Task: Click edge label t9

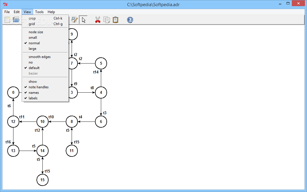Action: (x=75, y=84)
